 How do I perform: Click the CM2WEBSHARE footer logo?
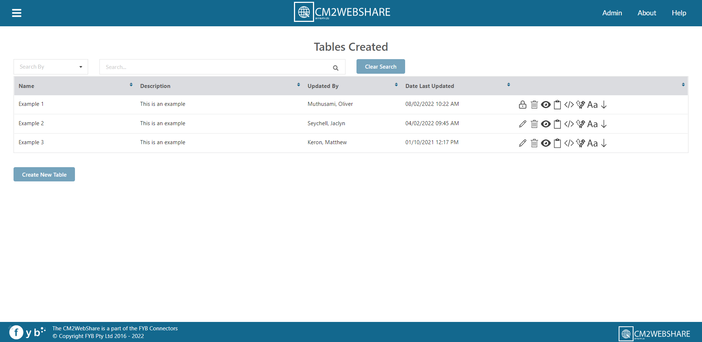point(654,334)
